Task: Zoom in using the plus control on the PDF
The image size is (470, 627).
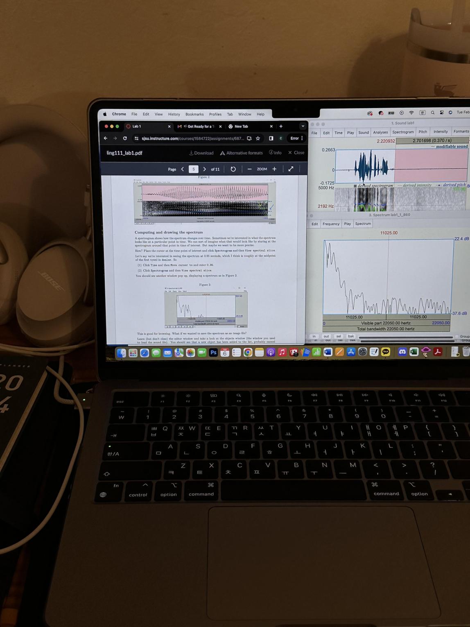Action: pyautogui.click(x=274, y=169)
